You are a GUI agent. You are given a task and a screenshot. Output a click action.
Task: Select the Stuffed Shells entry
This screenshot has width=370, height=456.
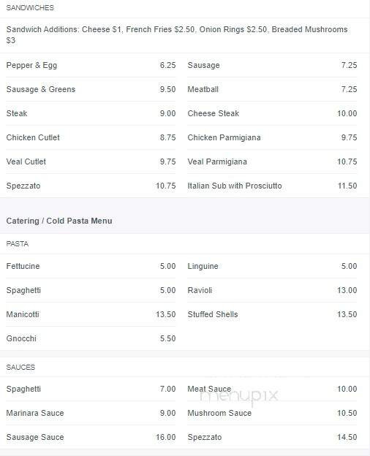click(x=272, y=314)
